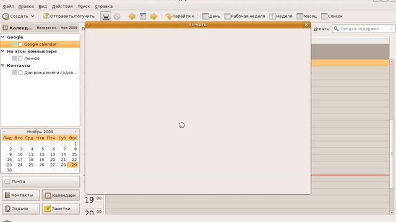The image size is (396, 222).
Task: Open the Вид menu
Action: coord(43,6)
